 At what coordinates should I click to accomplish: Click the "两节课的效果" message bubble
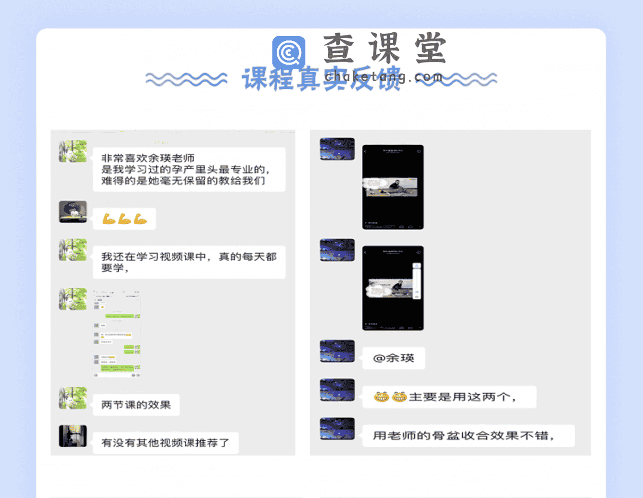coord(136,405)
